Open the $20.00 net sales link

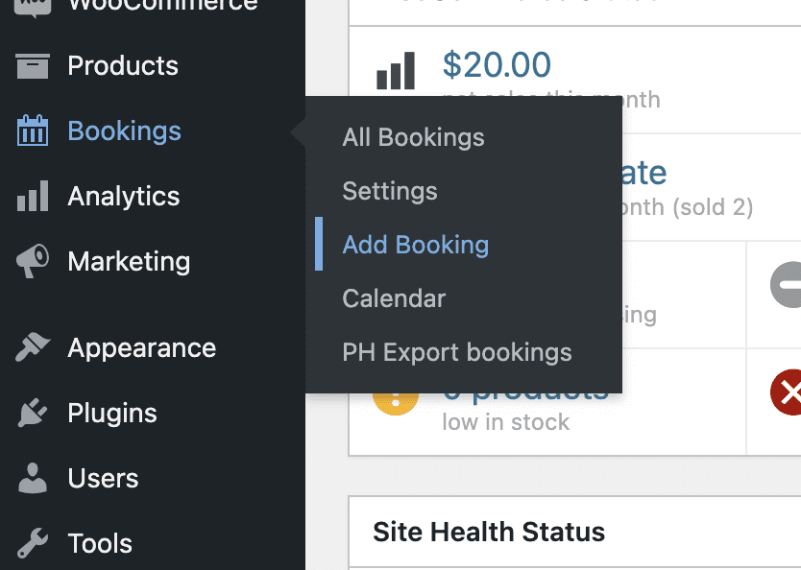coord(497,65)
